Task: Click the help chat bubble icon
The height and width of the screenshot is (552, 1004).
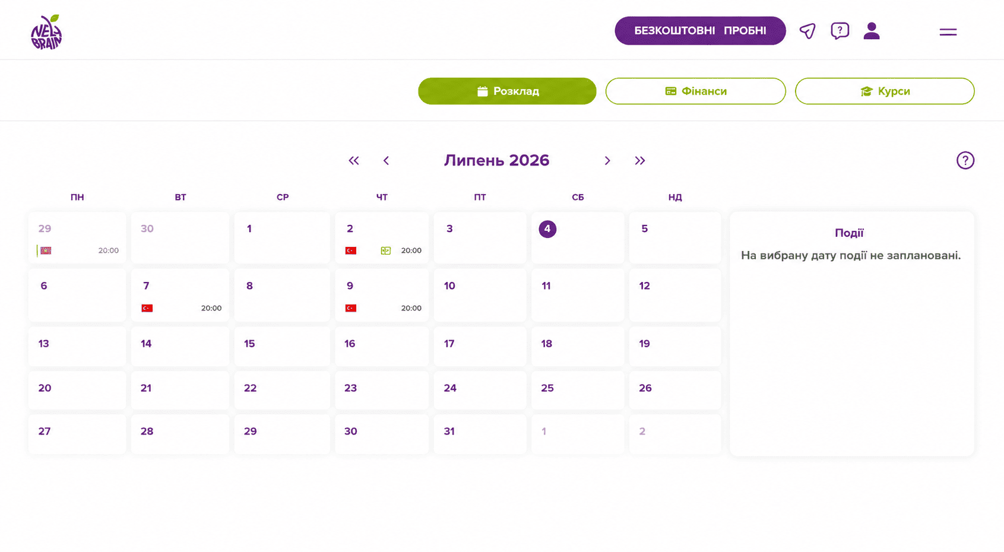Action: tap(840, 31)
